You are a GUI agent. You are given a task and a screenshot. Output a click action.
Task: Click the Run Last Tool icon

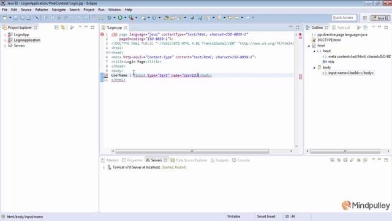pyautogui.click(x=131, y=18)
